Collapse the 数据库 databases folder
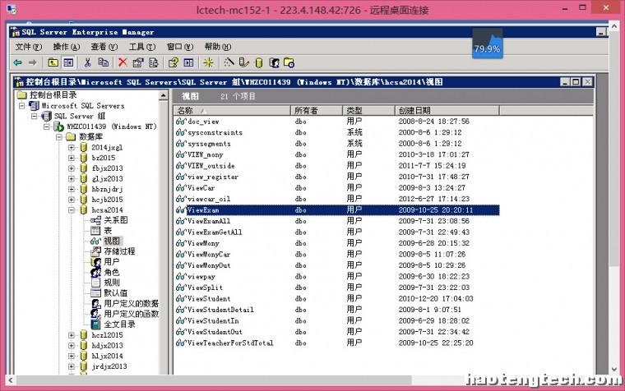The image size is (625, 391). coord(59,137)
